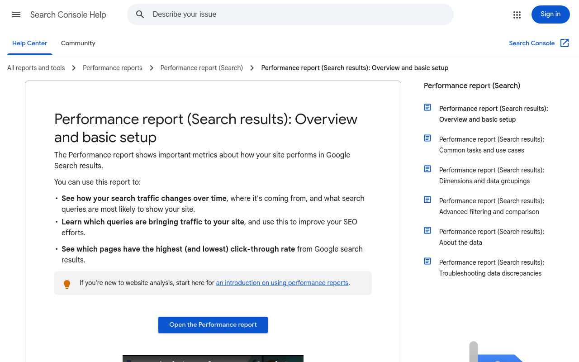Screen dimensions: 579x362
Task: Open About the data article
Action: pyautogui.click(x=492, y=237)
